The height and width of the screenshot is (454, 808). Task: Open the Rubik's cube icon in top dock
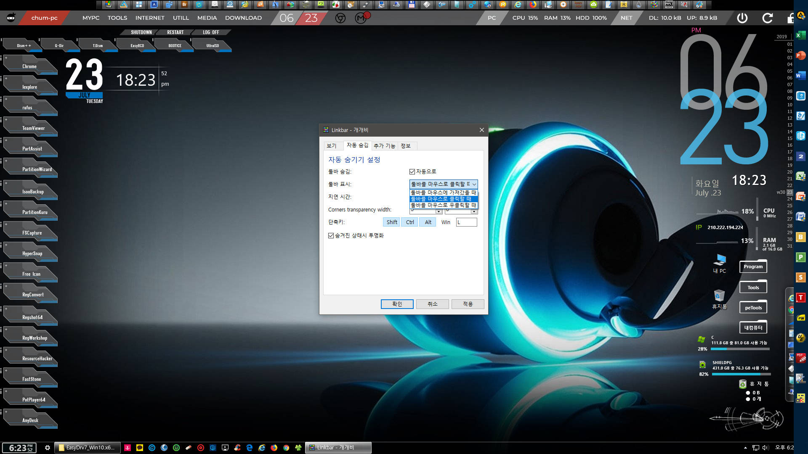[x=654, y=5]
